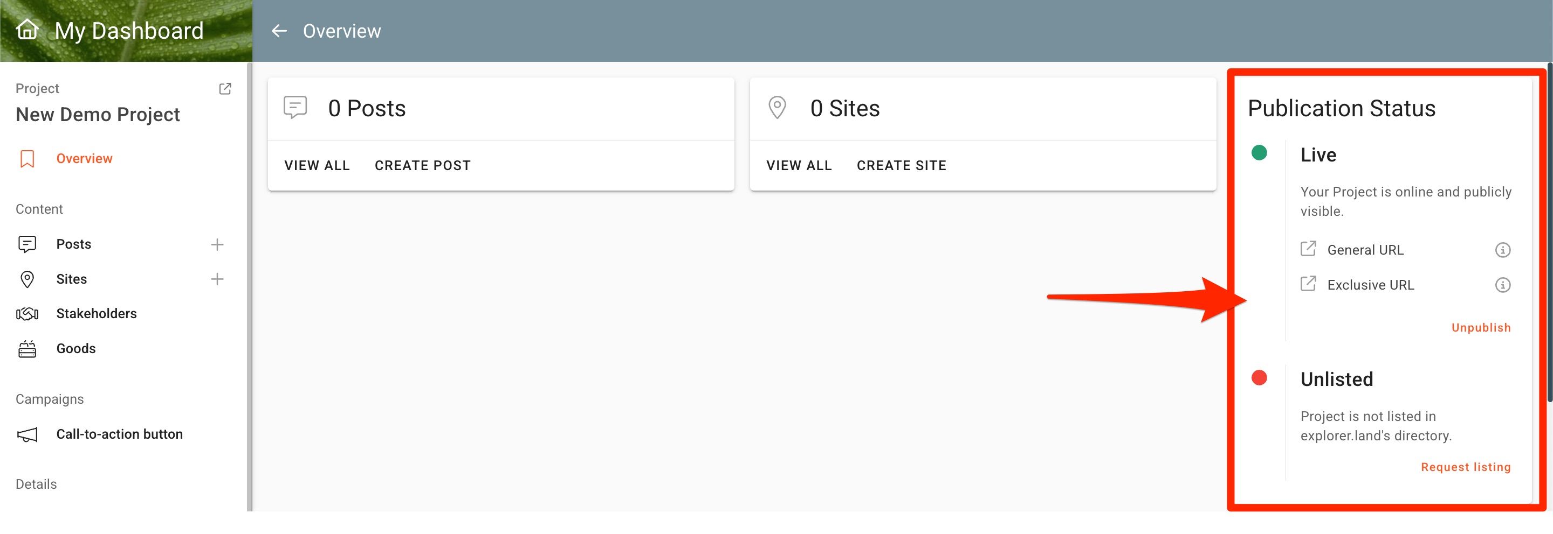
Task: Click the sidebar vertical scrollbar
Action: (x=249, y=286)
